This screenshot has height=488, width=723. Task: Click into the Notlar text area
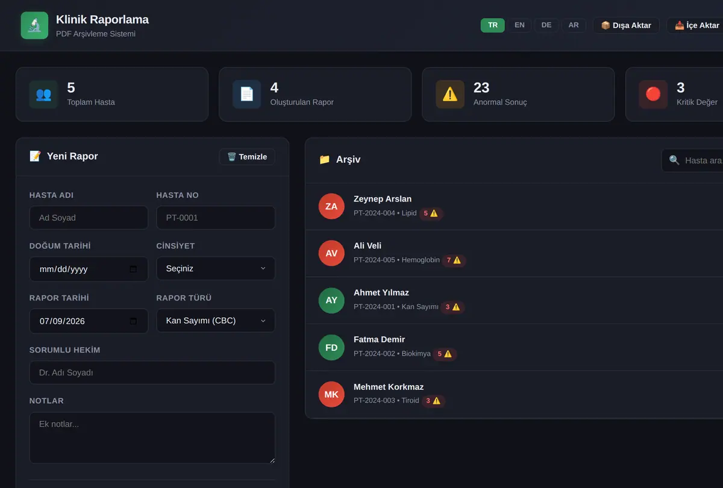point(152,437)
